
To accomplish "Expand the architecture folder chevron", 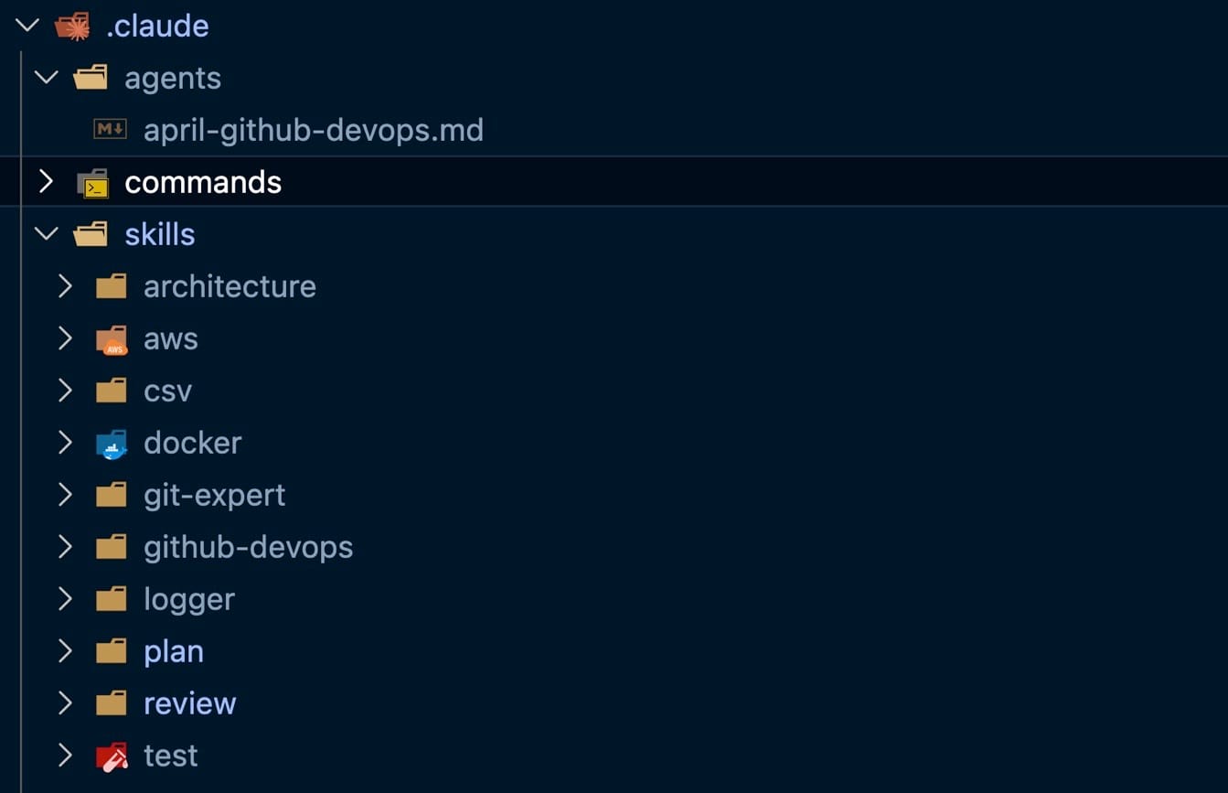I will 65,286.
